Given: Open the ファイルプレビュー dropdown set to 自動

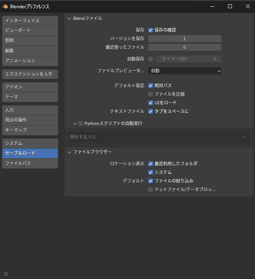Looking at the screenshot, I should point(185,71).
